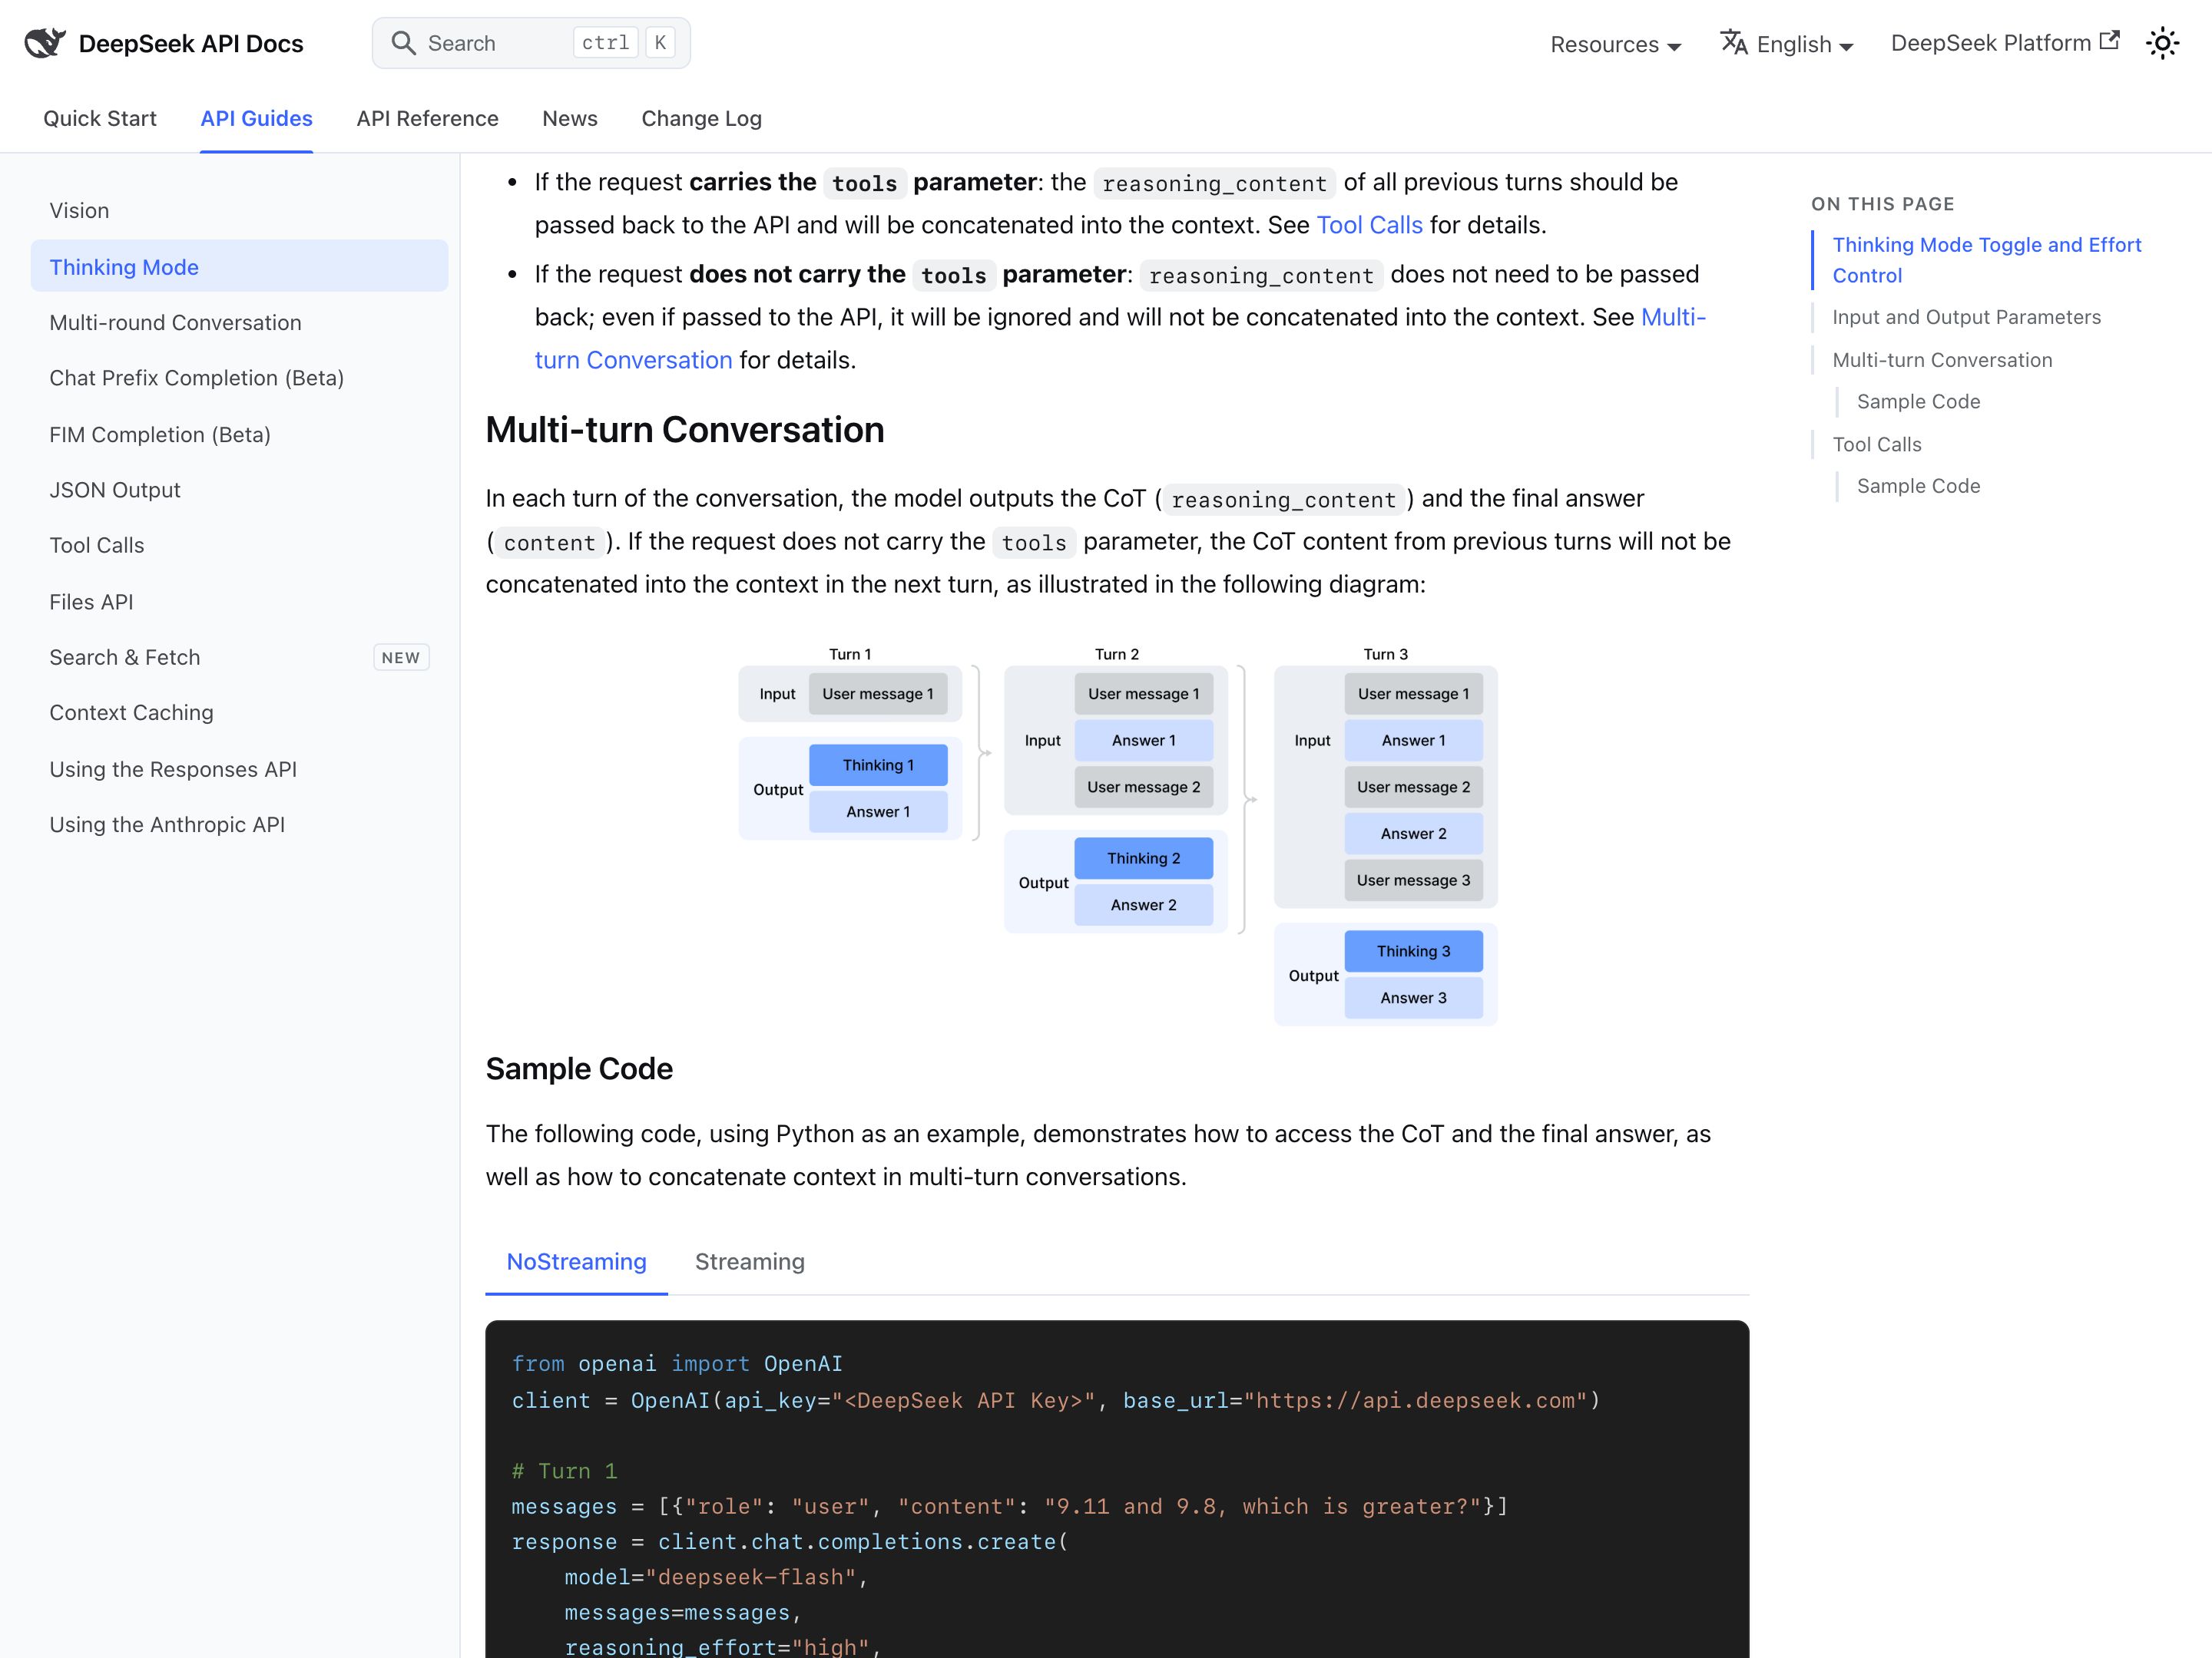This screenshot has width=2212, height=1658.
Task: Jump to Input and Output Parameters section
Action: pyautogui.click(x=1966, y=317)
